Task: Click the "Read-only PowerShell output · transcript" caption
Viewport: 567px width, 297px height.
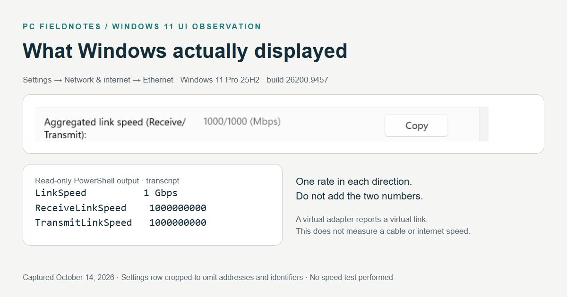Action: 107,181
